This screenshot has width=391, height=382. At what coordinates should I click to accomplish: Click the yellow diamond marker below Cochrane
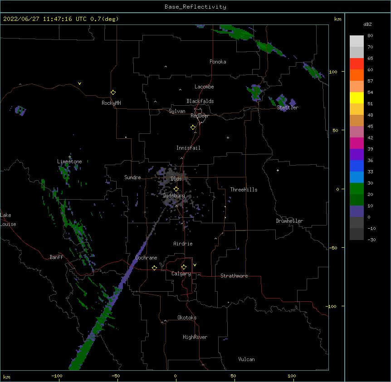click(x=154, y=268)
